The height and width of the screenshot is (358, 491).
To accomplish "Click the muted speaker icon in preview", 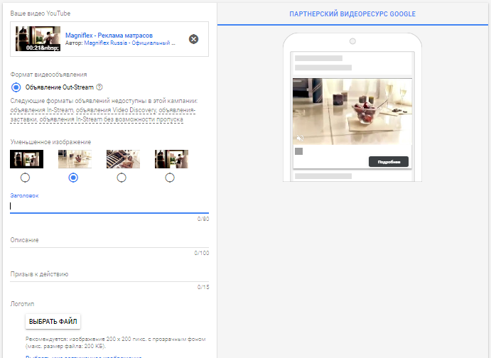I will (300, 138).
